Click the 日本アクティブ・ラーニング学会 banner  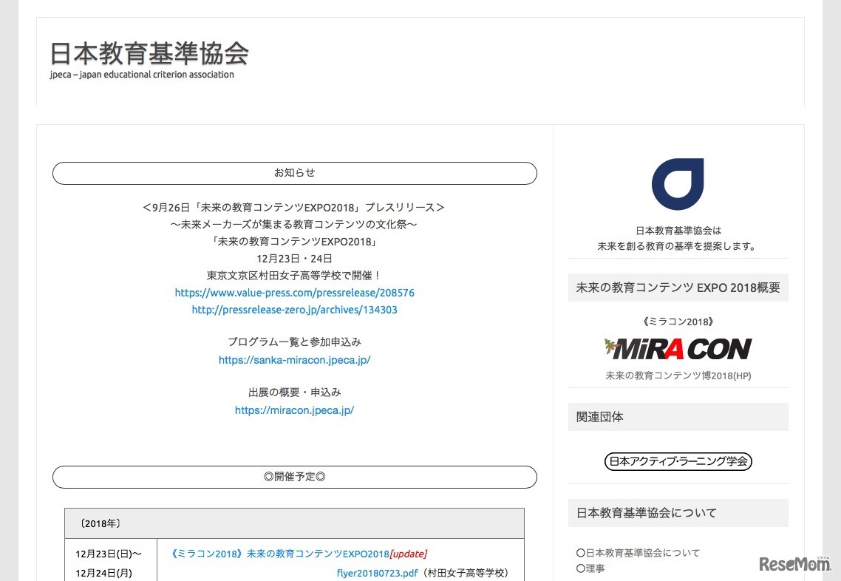click(x=678, y=461)
